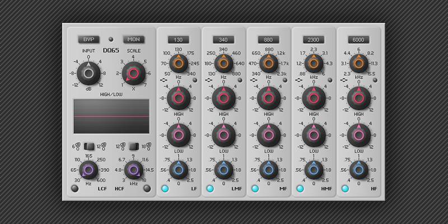The height and width of the screenshot is (224, 448).
Task: Click the DQ65 plugin title text
Action: (x=111, y=50)
